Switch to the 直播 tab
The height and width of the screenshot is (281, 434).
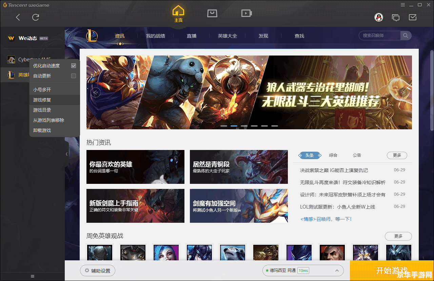[192, 36]
